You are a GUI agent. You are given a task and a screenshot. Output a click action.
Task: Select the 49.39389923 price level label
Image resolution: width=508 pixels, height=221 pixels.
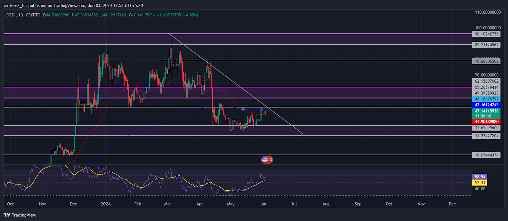click(487, 93)
